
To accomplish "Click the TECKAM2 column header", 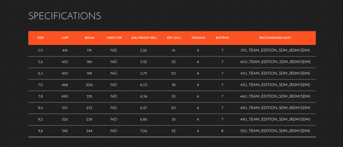I will tap(198, 38).
